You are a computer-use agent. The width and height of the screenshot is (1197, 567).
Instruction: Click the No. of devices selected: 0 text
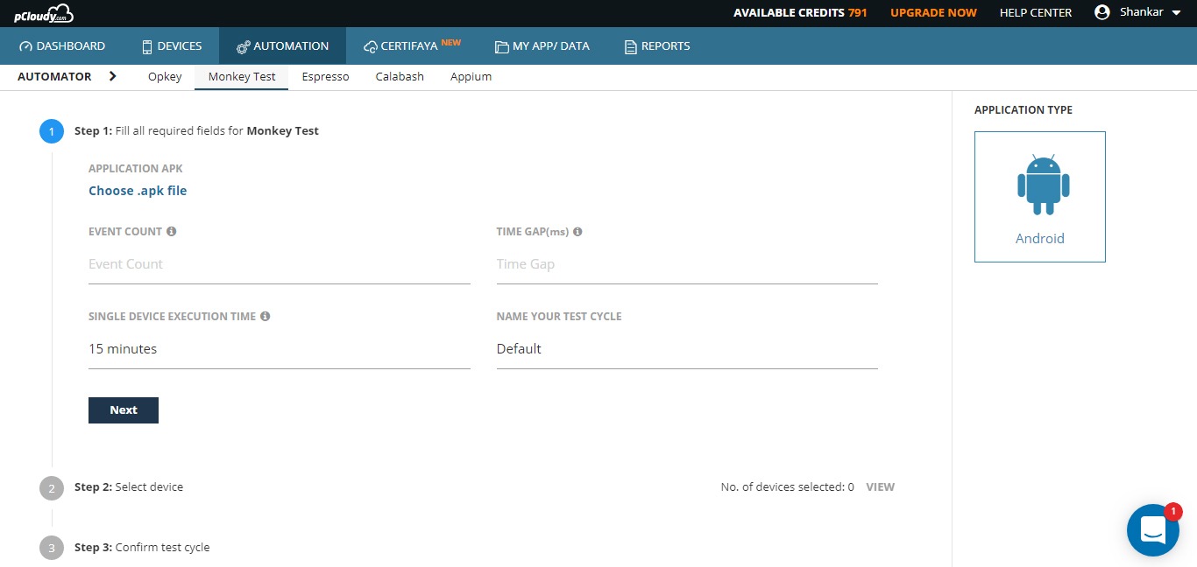[x=788, y=487]
